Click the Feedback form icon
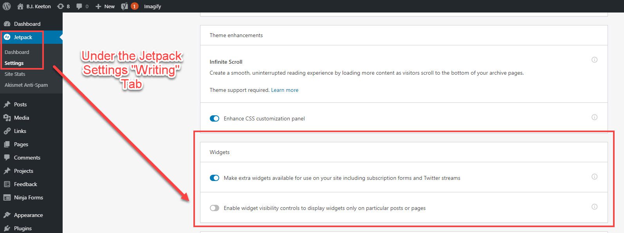The image size is (624, 233). pos(7,184)
